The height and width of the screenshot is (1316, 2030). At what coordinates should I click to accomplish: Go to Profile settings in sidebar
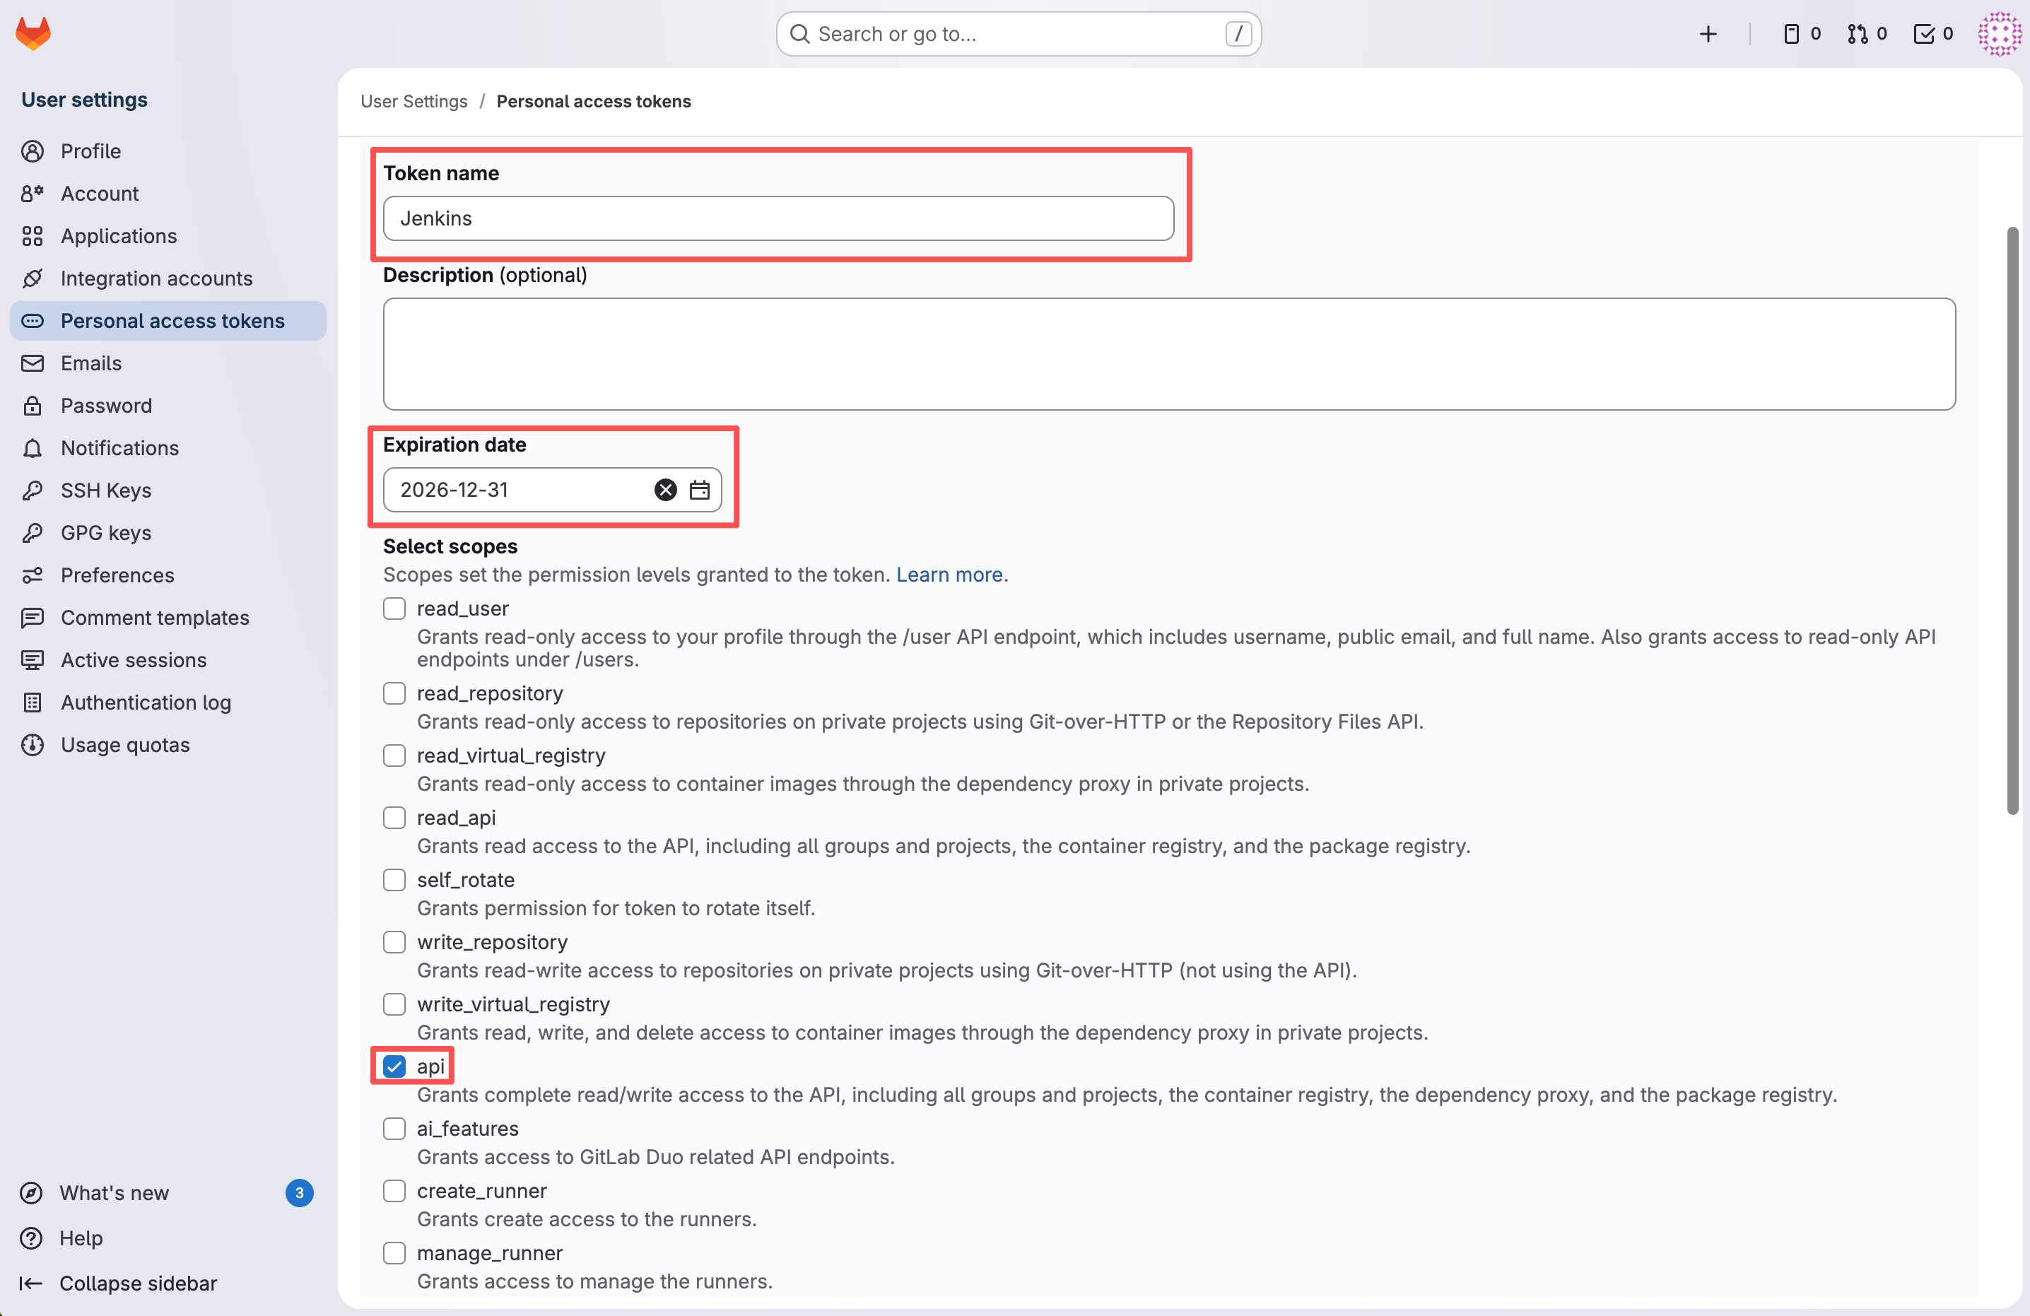[x=90, y=151]
